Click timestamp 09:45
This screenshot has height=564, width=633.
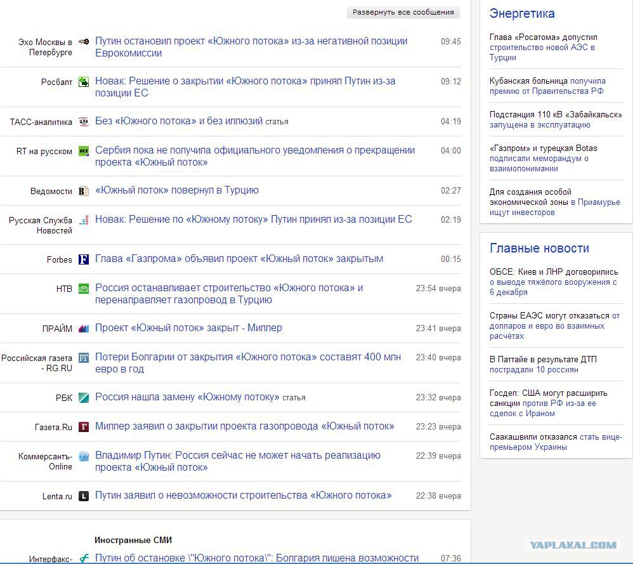tap(451, 42)
